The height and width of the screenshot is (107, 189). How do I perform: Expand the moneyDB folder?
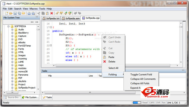pos(12,72)
